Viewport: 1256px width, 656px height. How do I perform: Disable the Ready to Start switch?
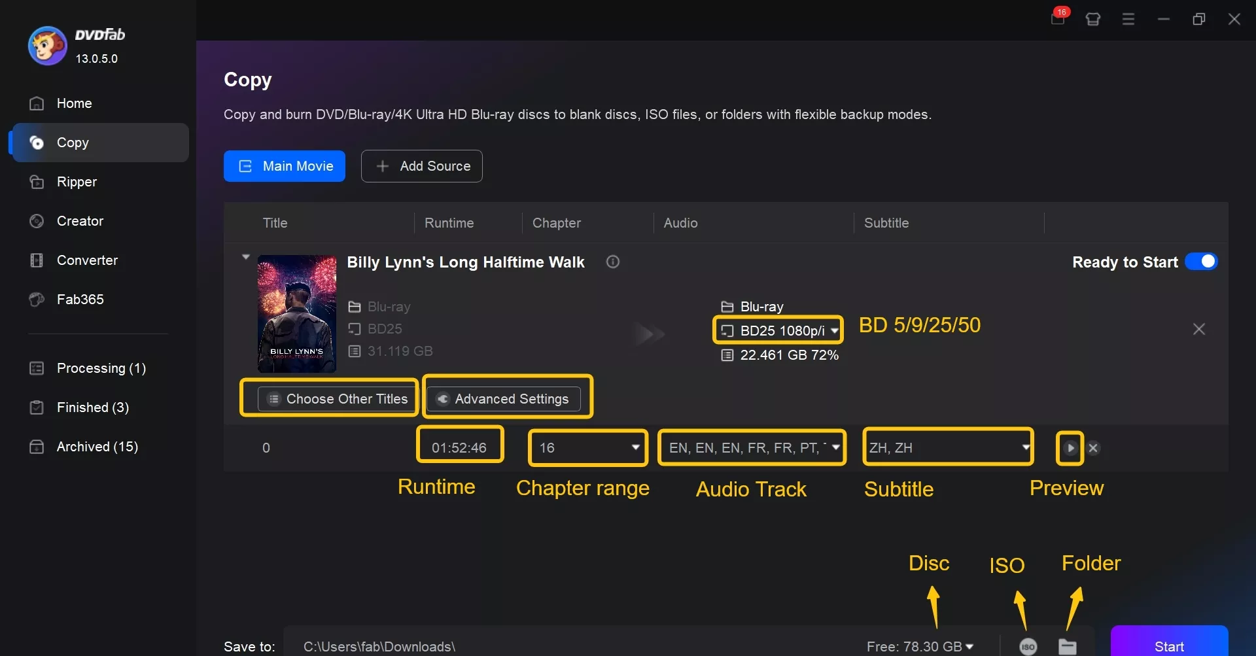point(1202,261)
